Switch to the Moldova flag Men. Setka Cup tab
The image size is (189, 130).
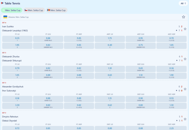pyautogui.click(x=56, y=10)
